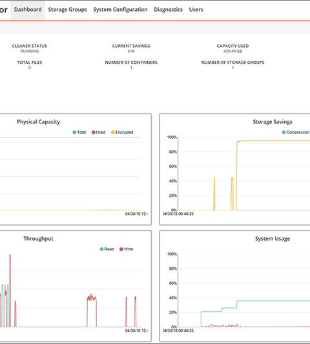Image resolution: width=310 pixels, height=344 pixels.
Task: Toggle Total legend dot in Physical Capacity
Action: [x=74, y=132]
